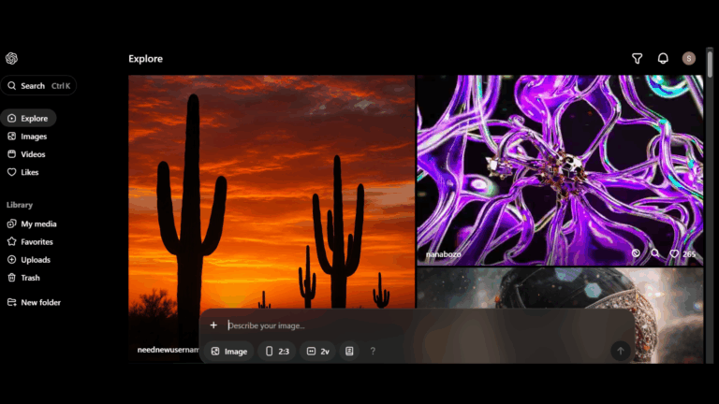Open the notifications bell

[663, 58]
